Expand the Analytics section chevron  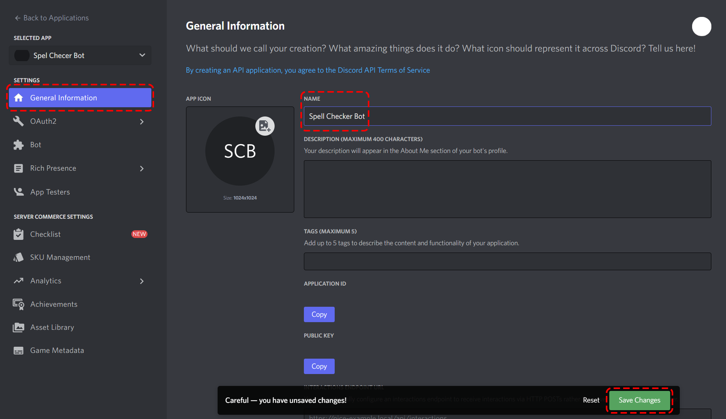click(x=142, y=281)
